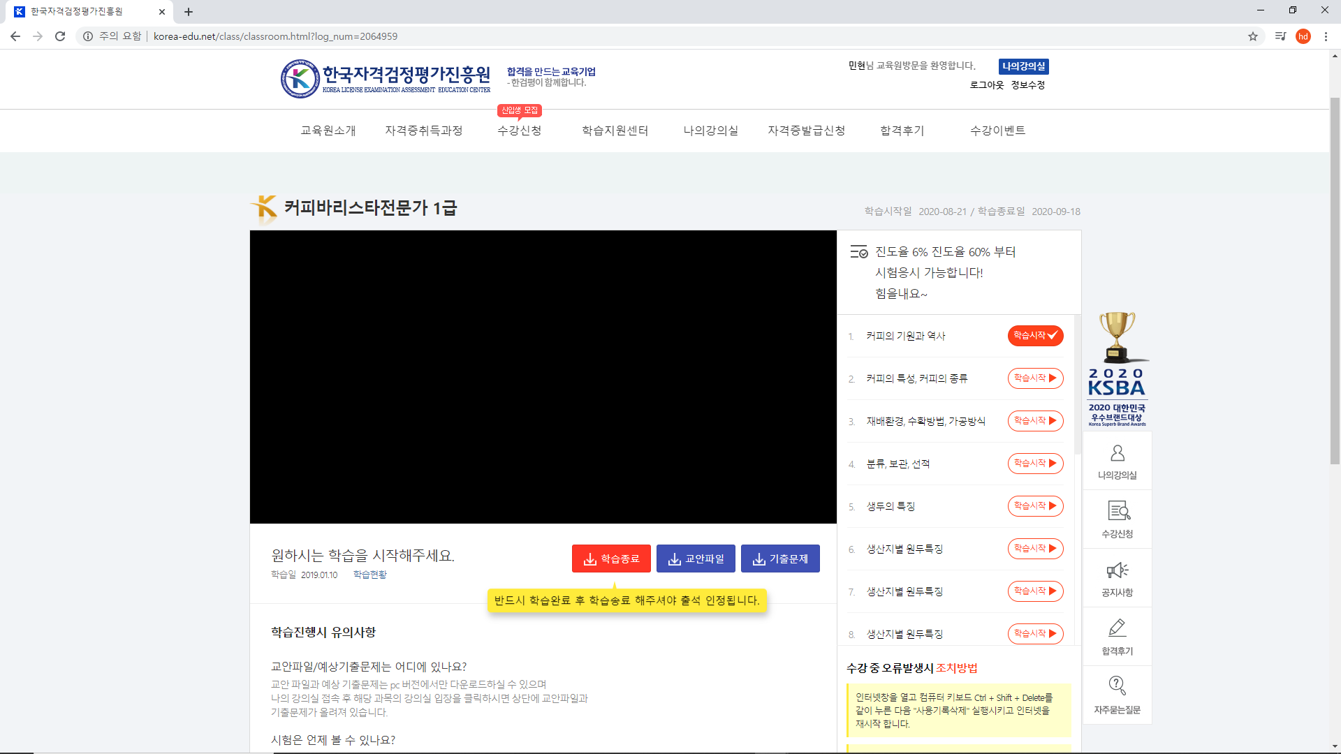Start lesson 4 분류, 보관, 선적
Viewport: 1341px width, 754px height.
coord(1035,464)
